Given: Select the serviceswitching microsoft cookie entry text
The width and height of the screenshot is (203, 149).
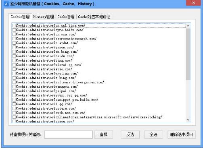Looking at the screenshot, I should tap(89, 117).
